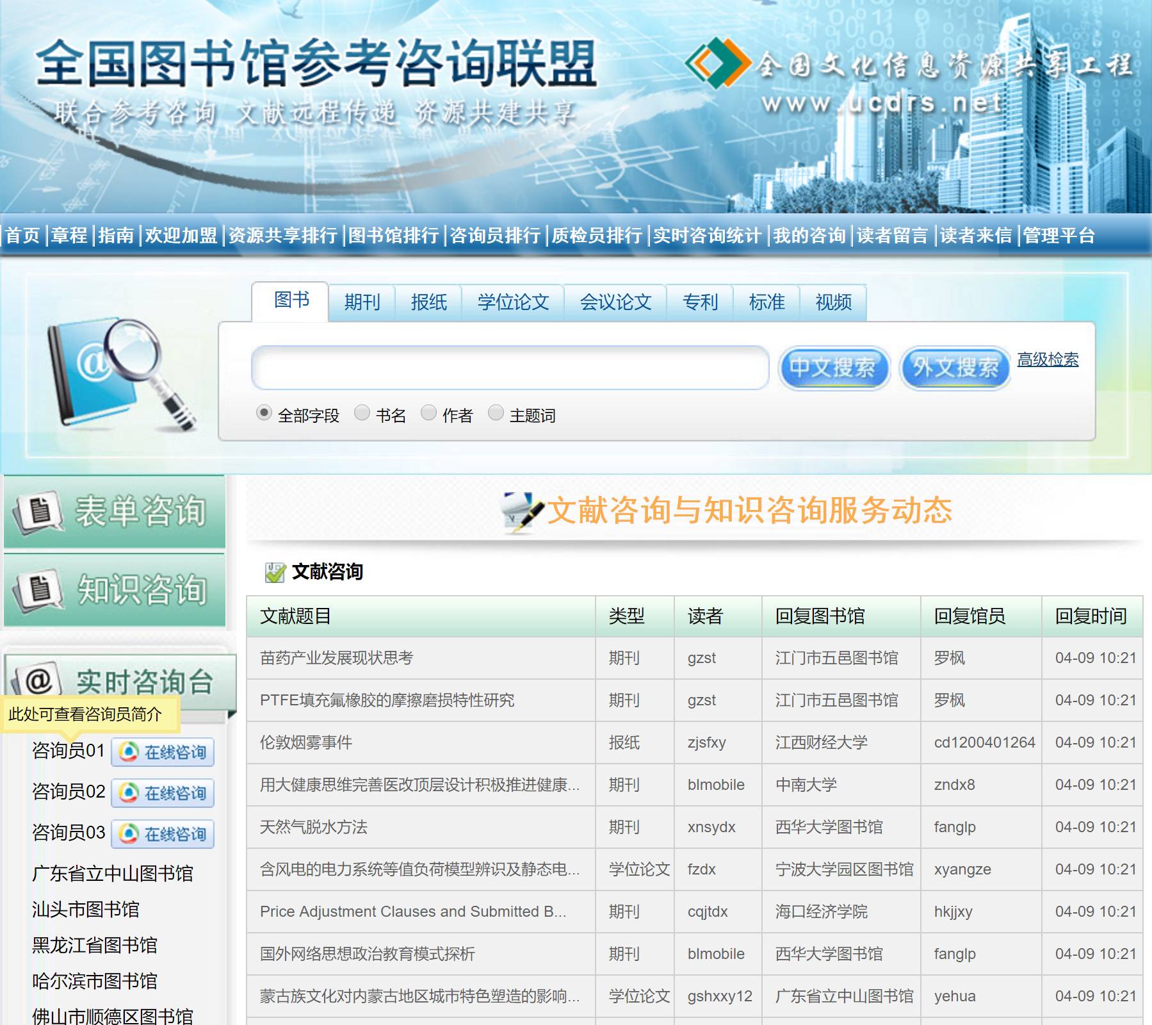The image size is (1152, 1025).
Task: Open 欢迎加盟 in the navigation bar
Action: pyautogui.click(x=181, y=235)
